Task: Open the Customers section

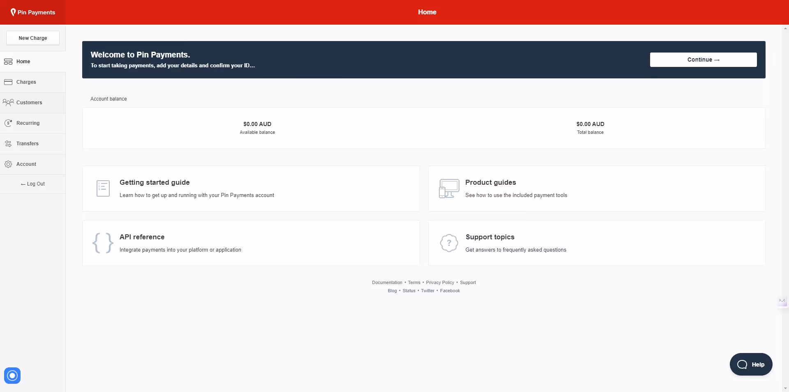Action: [33, 103]
